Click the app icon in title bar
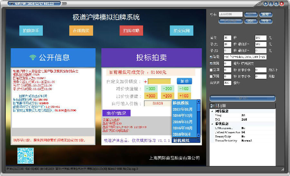Image resolution: width=290 pixels, height=176 pixels. 12,4
